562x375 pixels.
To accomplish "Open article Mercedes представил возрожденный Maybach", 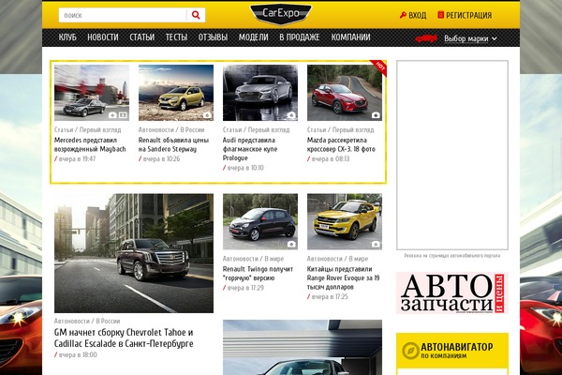I will click(90, 144).
